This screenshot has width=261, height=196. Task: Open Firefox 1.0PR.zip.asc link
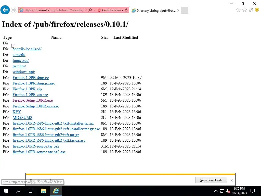30,95
